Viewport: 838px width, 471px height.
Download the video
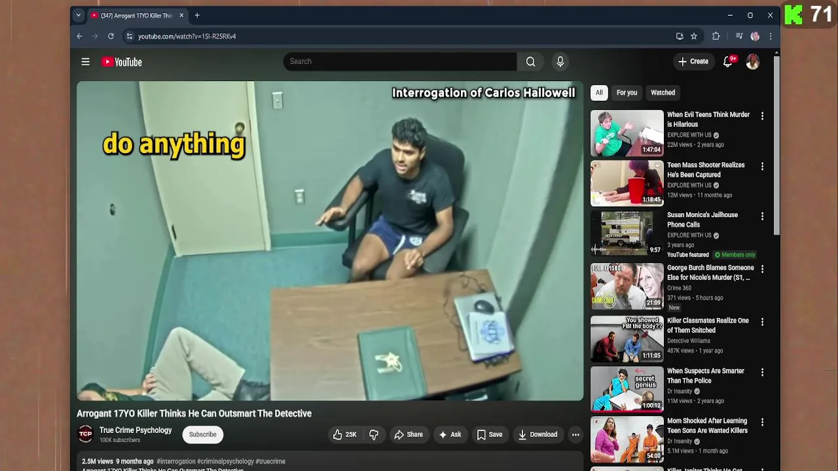537,434
